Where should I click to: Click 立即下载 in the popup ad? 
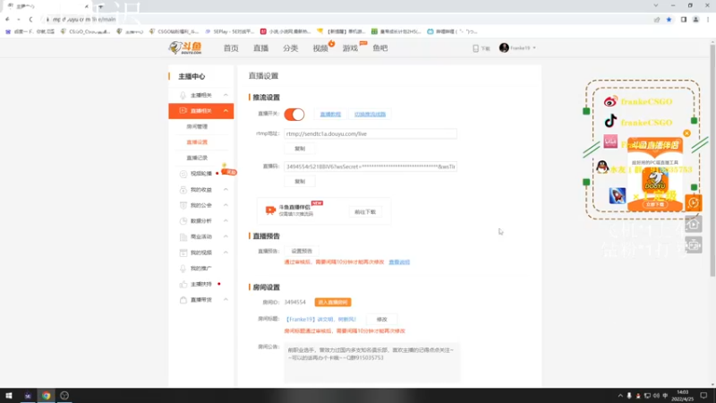click(x=655, y=205)
